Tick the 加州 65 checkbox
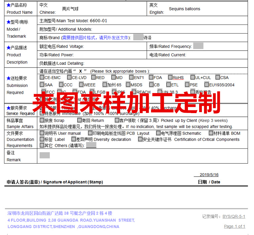Image resolution: width=254 pixels, height=235 pixels. point(105,85)
